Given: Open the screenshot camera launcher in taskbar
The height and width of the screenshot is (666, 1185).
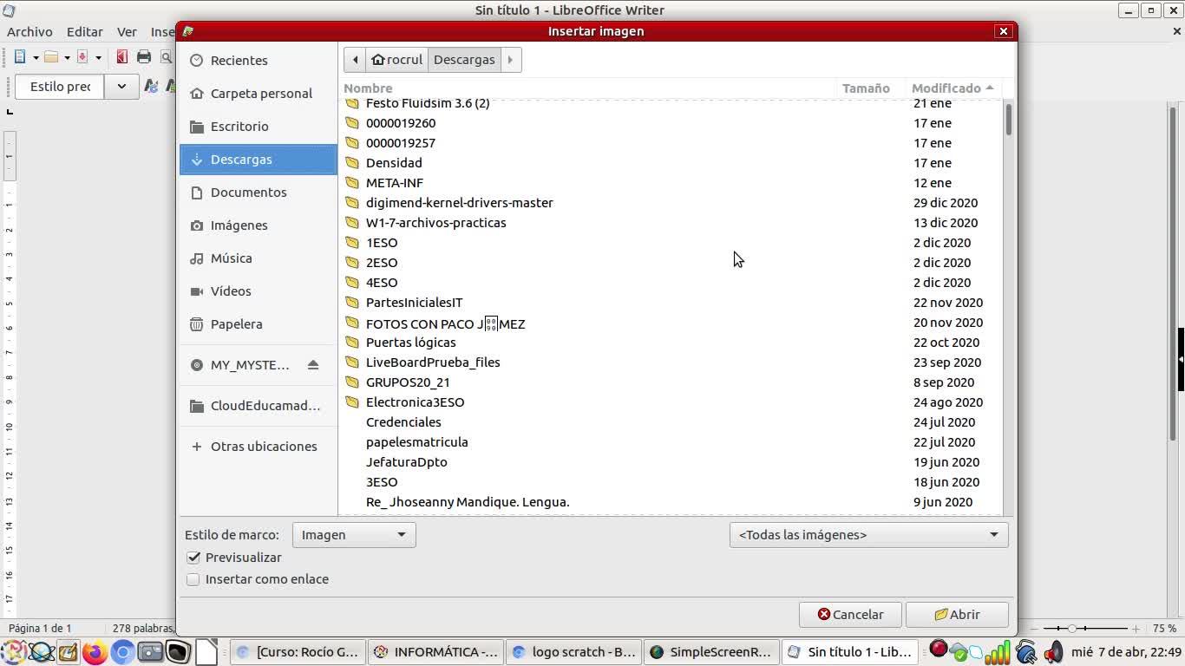Looking at the screenshot, I should tap(150, 652).
